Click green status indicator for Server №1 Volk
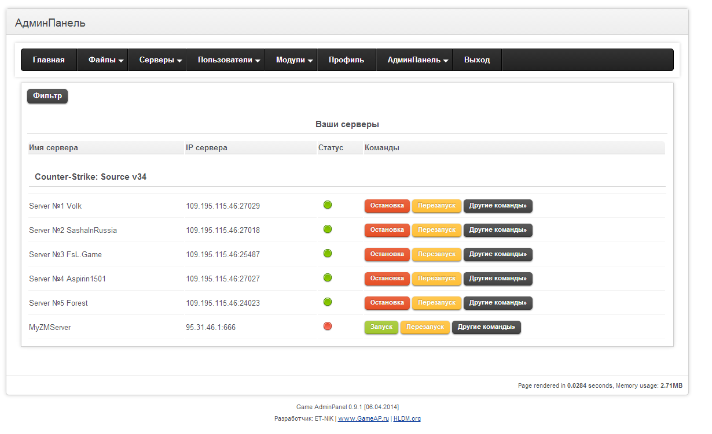The width and height of the screenshot is (712, 434). (x=328, y=205)
